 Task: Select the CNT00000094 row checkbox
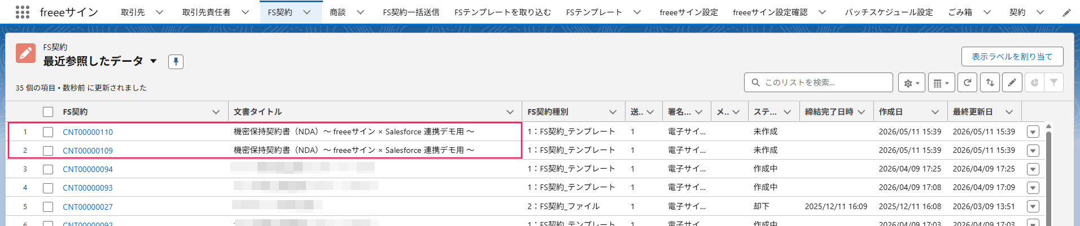click(48, 169)
